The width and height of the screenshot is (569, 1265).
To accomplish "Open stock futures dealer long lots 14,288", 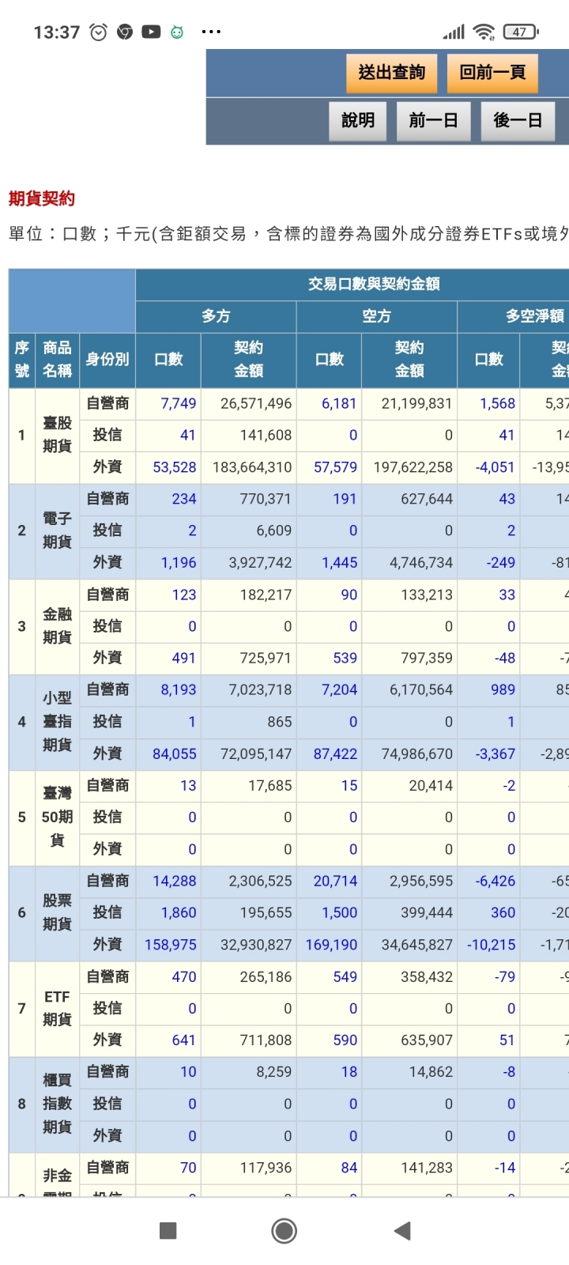I will click(175, 881).
